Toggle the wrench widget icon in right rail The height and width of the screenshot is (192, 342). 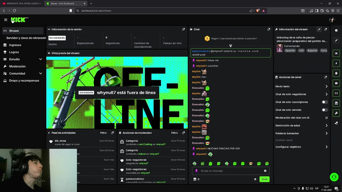[336, 113]
